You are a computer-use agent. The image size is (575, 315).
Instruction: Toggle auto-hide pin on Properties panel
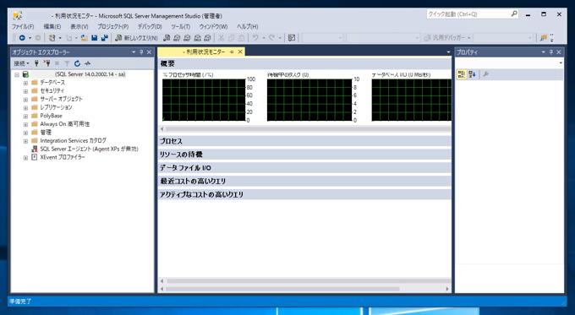[550, 52]
